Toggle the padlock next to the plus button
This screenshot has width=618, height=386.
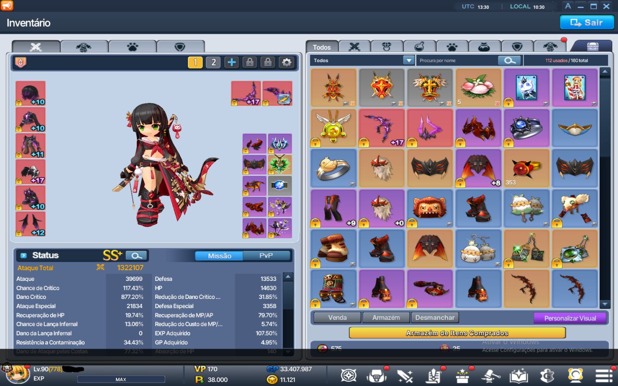[x=250, y=63]
